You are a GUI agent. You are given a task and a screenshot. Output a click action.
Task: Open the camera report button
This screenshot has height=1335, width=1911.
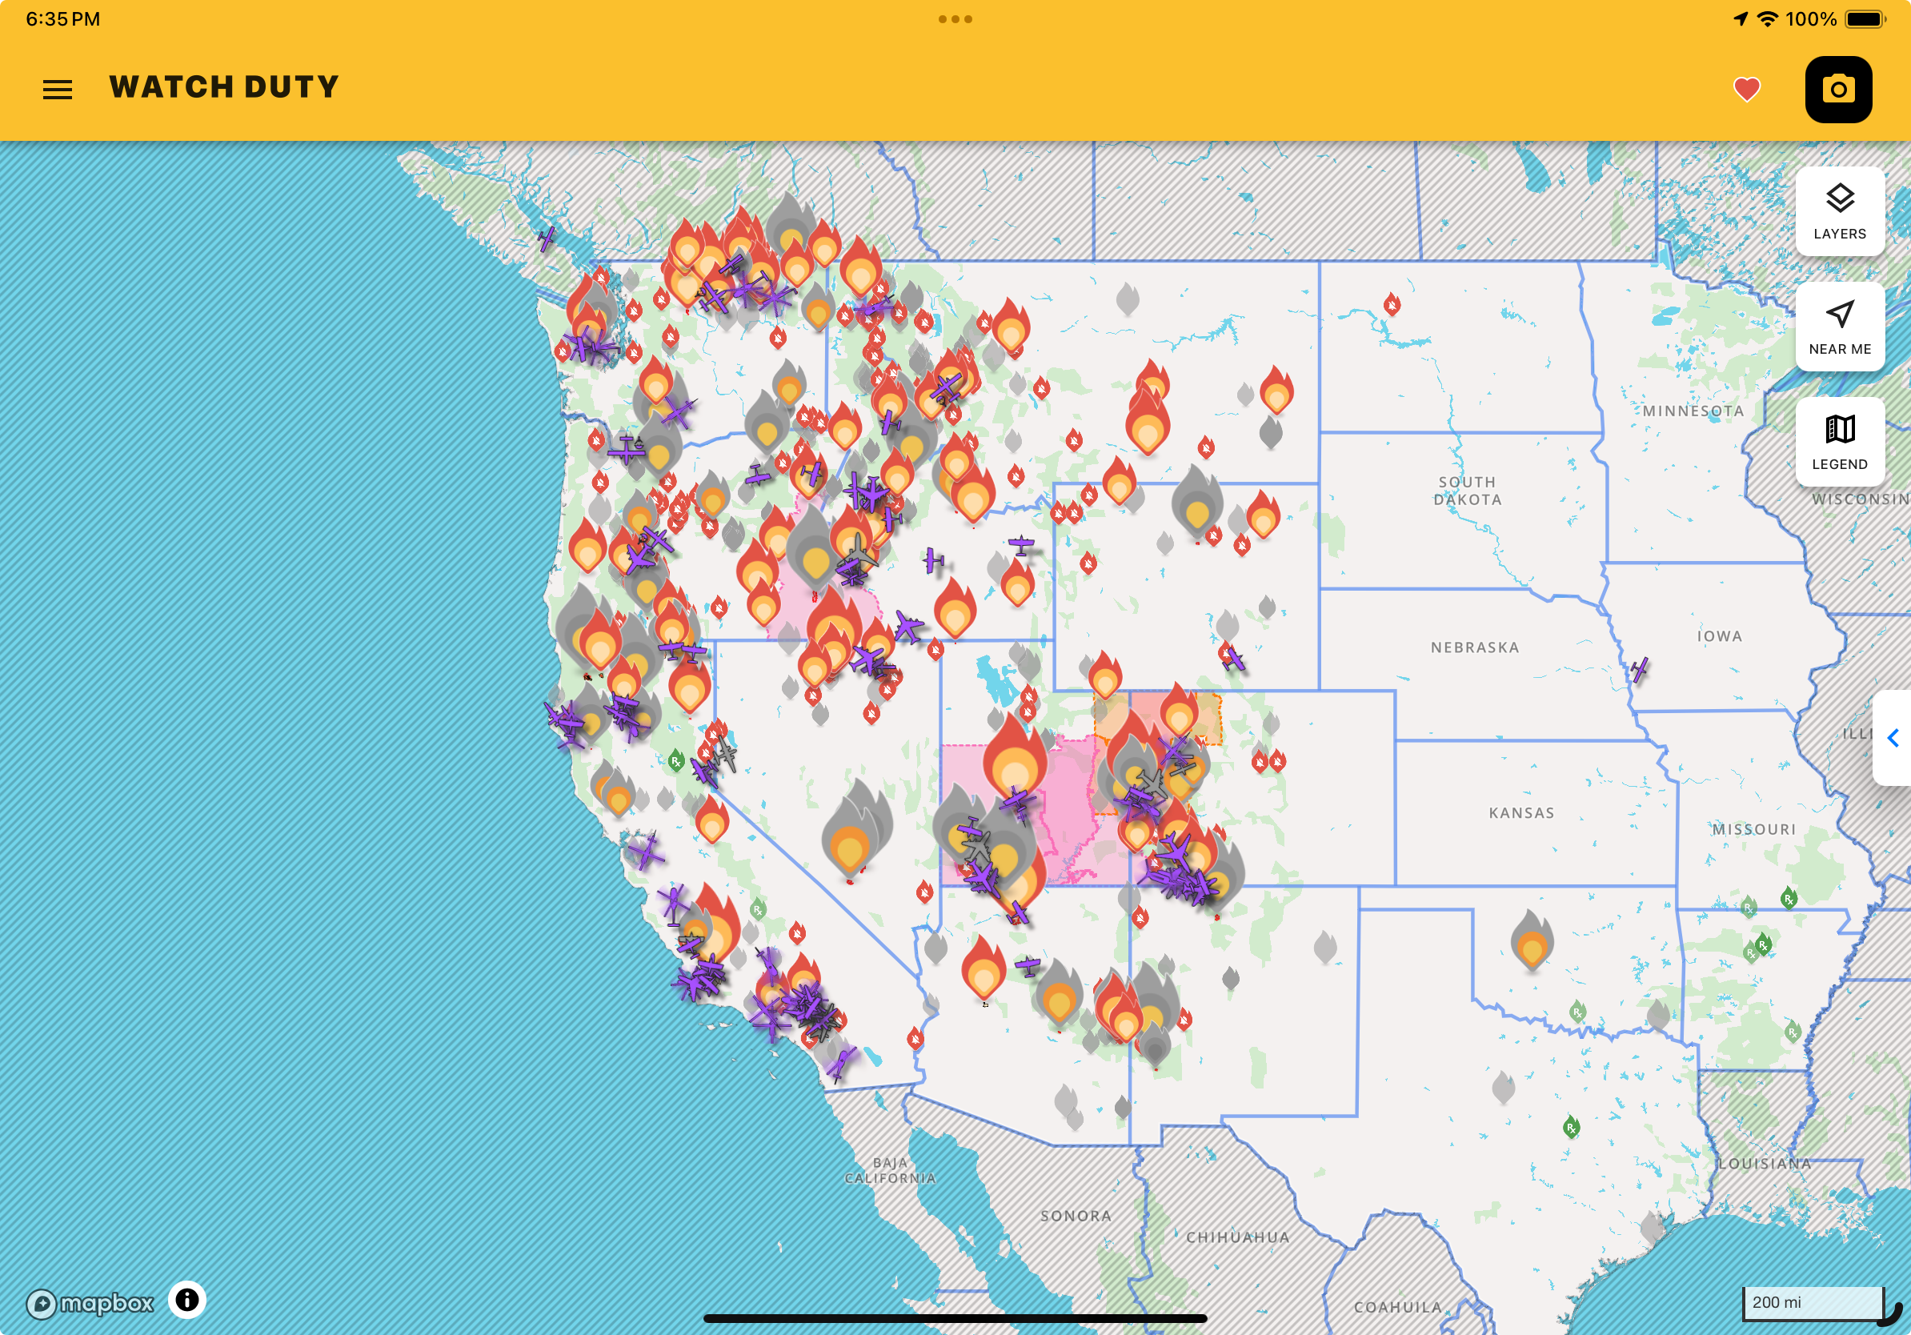click(x=1837, y=89)
